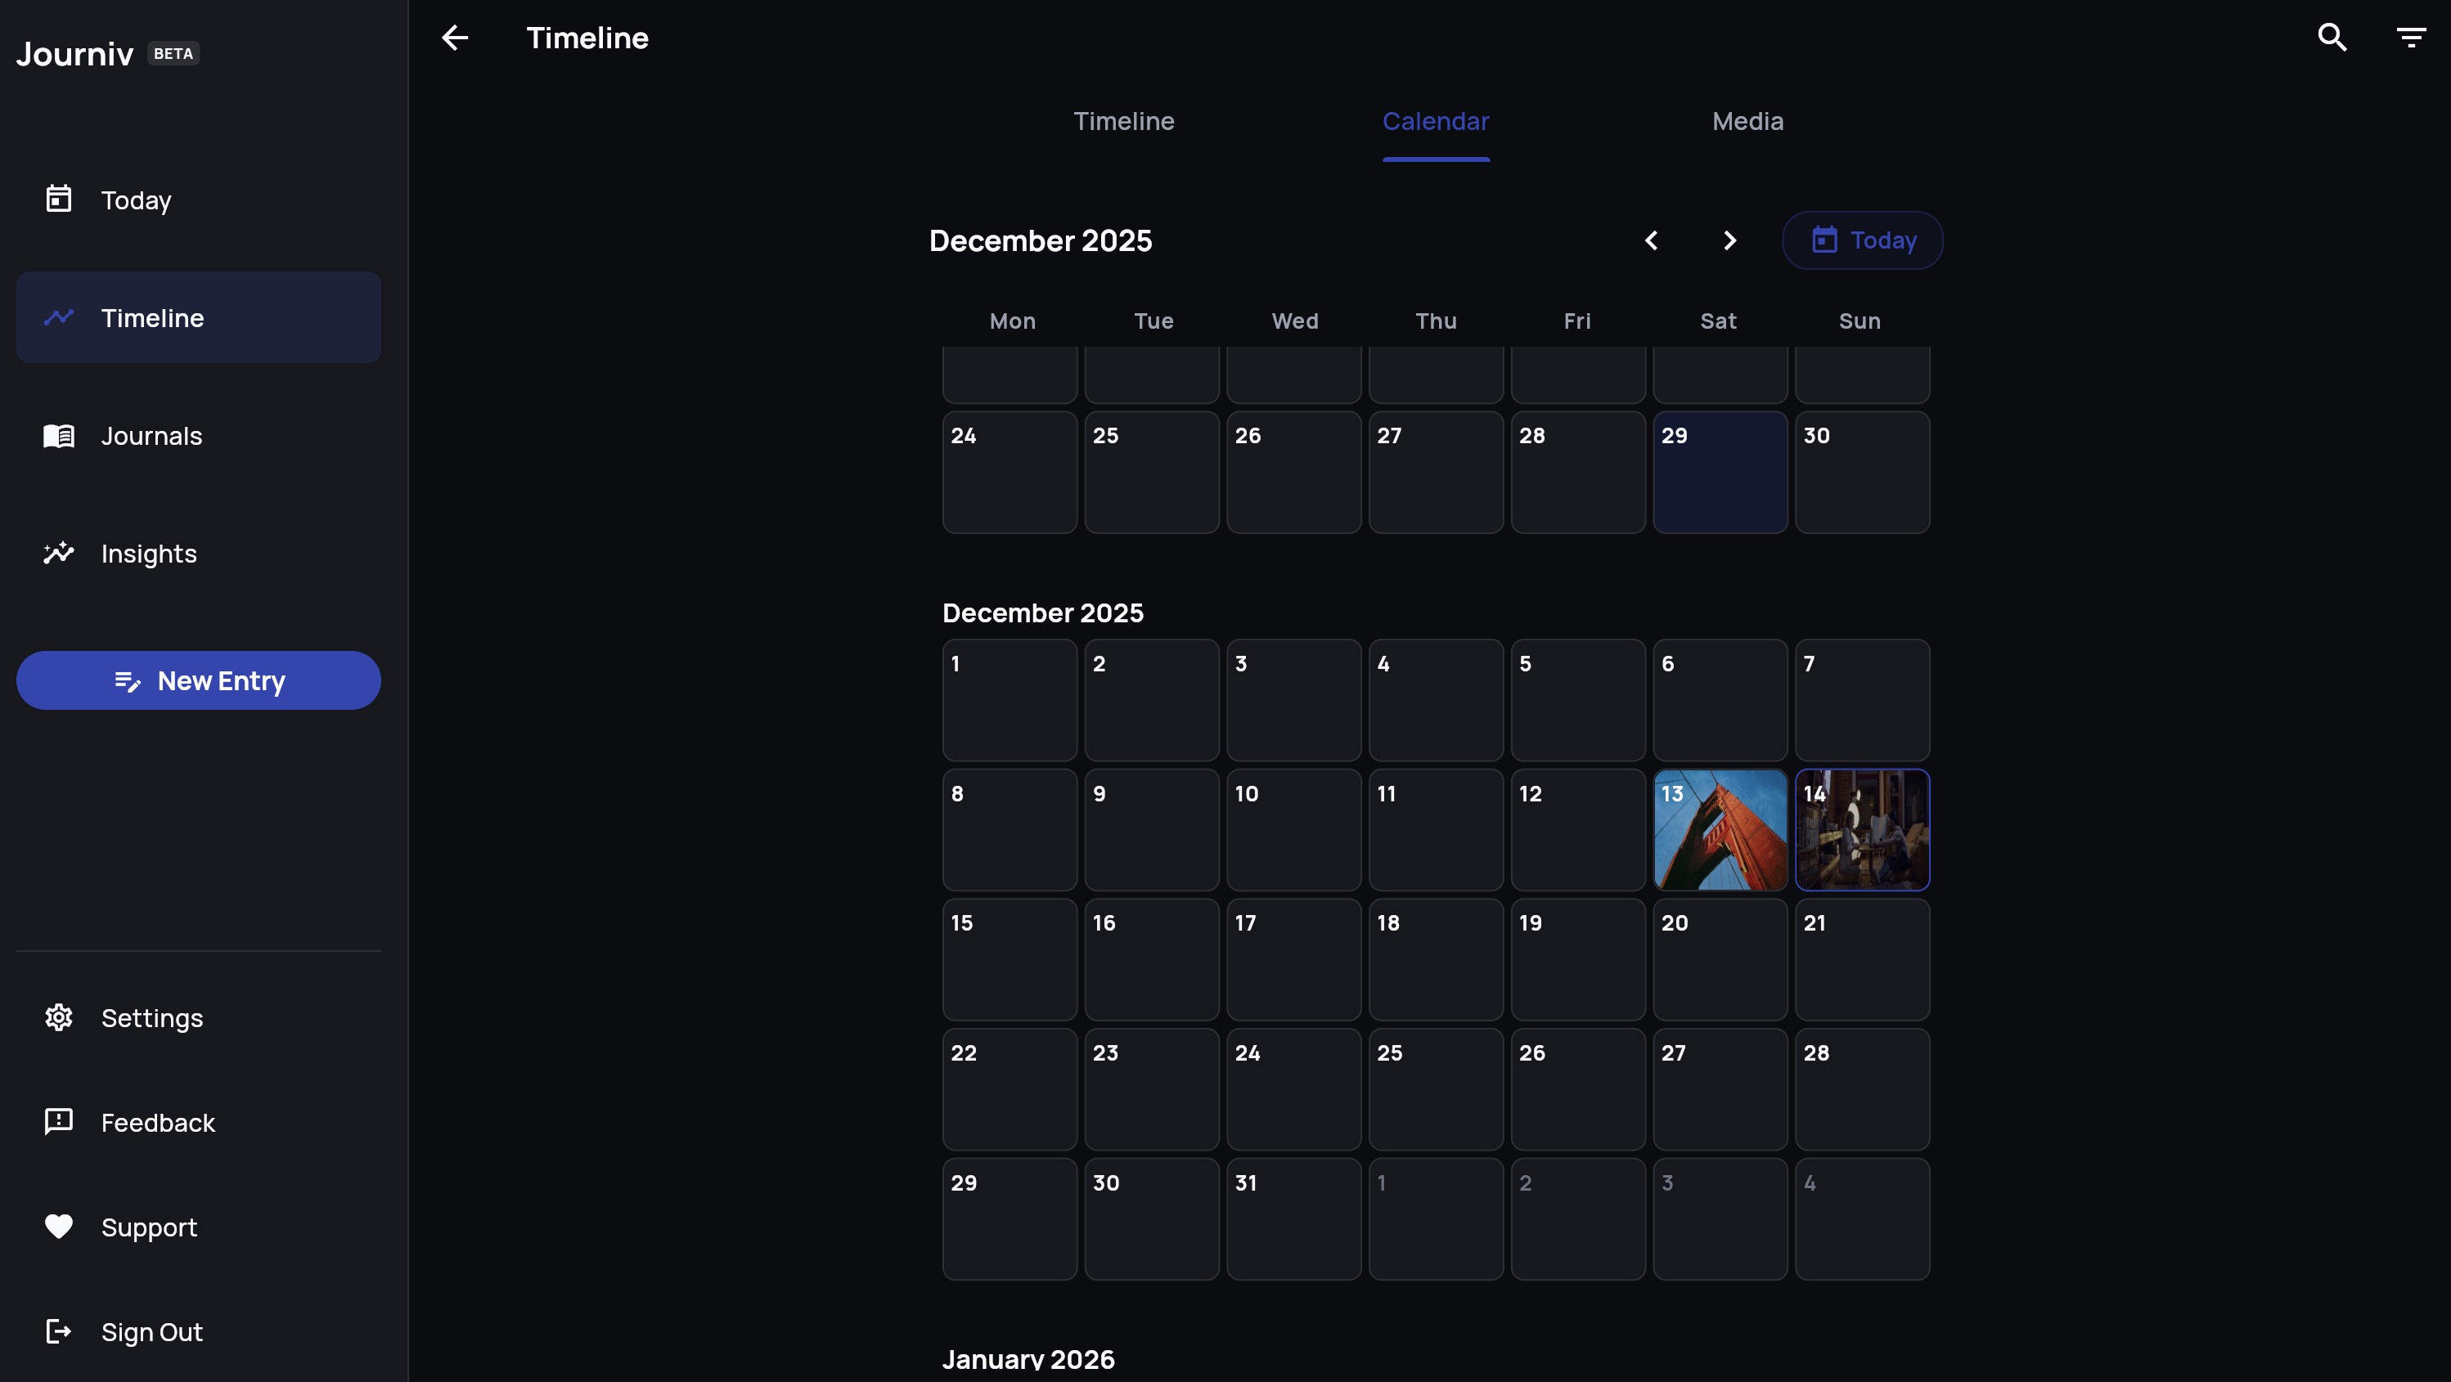Image resolution: width=2451 pixels, height=1382 pixels.
Task: Open search using the magnifying glass icon
Action: pos(2332,37)
